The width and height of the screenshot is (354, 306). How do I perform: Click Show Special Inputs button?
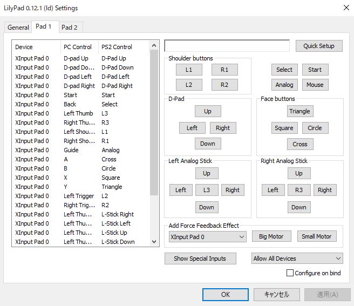pyautogui.click(x=200, y=259)
